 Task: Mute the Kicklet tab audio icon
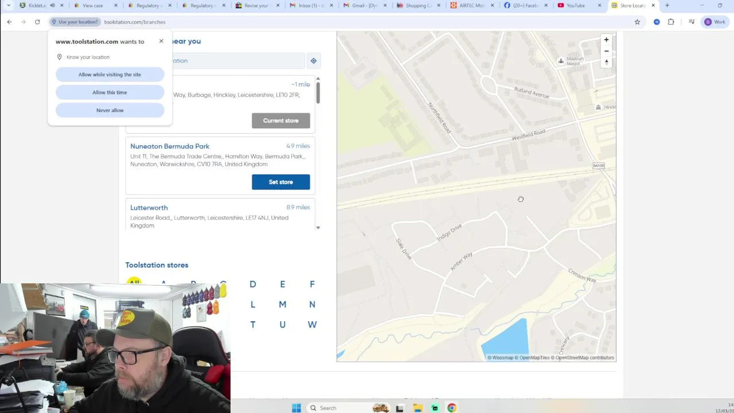tap(52, 5)
